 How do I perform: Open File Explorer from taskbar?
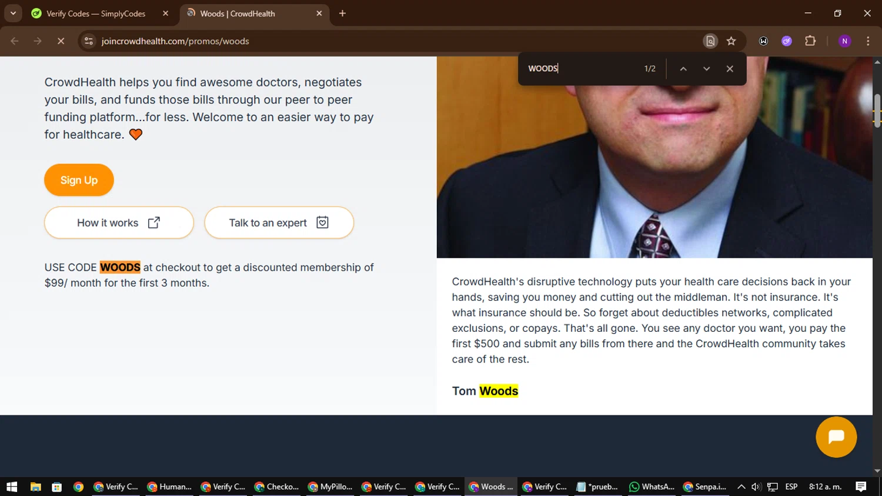(x=35, y=487)
